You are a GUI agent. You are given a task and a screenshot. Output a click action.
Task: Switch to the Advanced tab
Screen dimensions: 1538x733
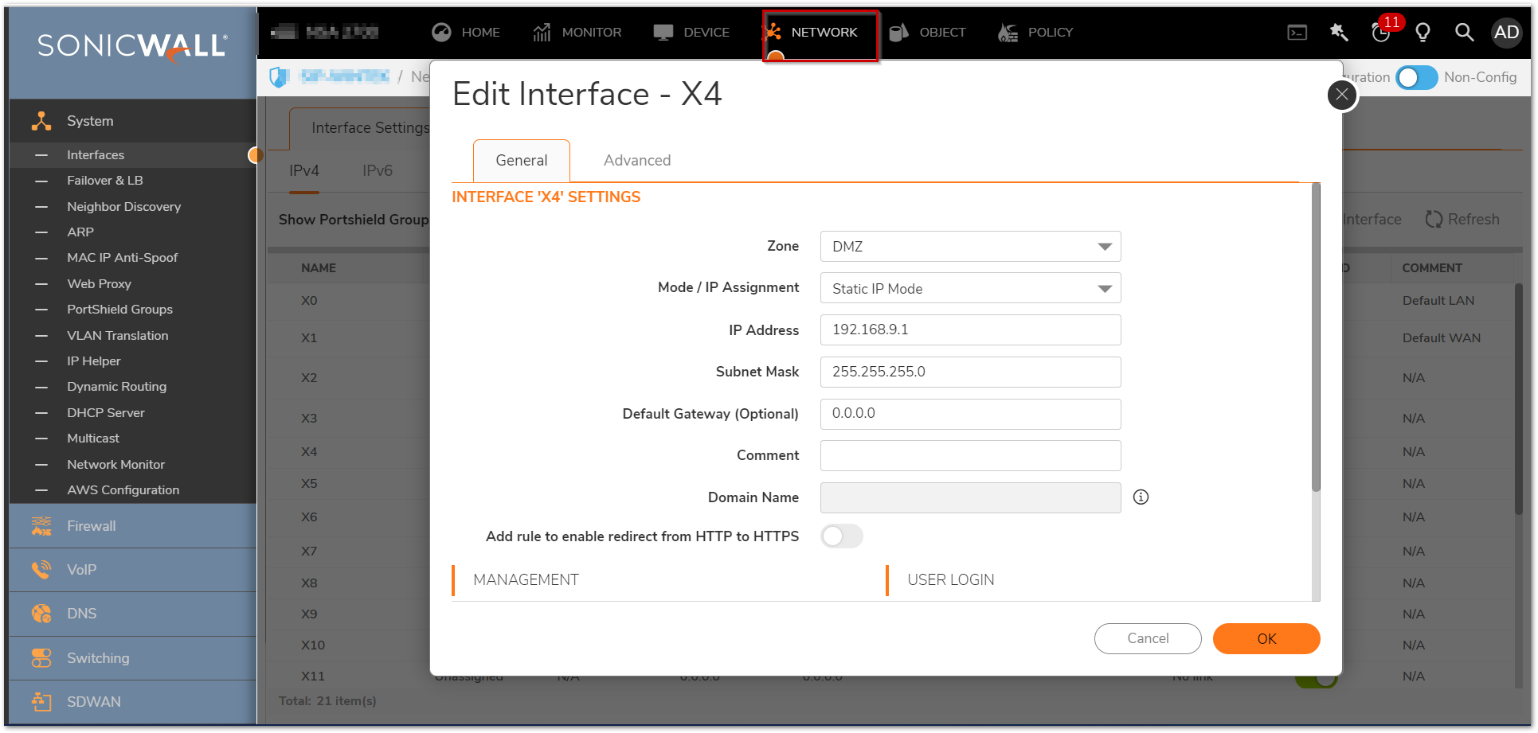tap(636, 161)
